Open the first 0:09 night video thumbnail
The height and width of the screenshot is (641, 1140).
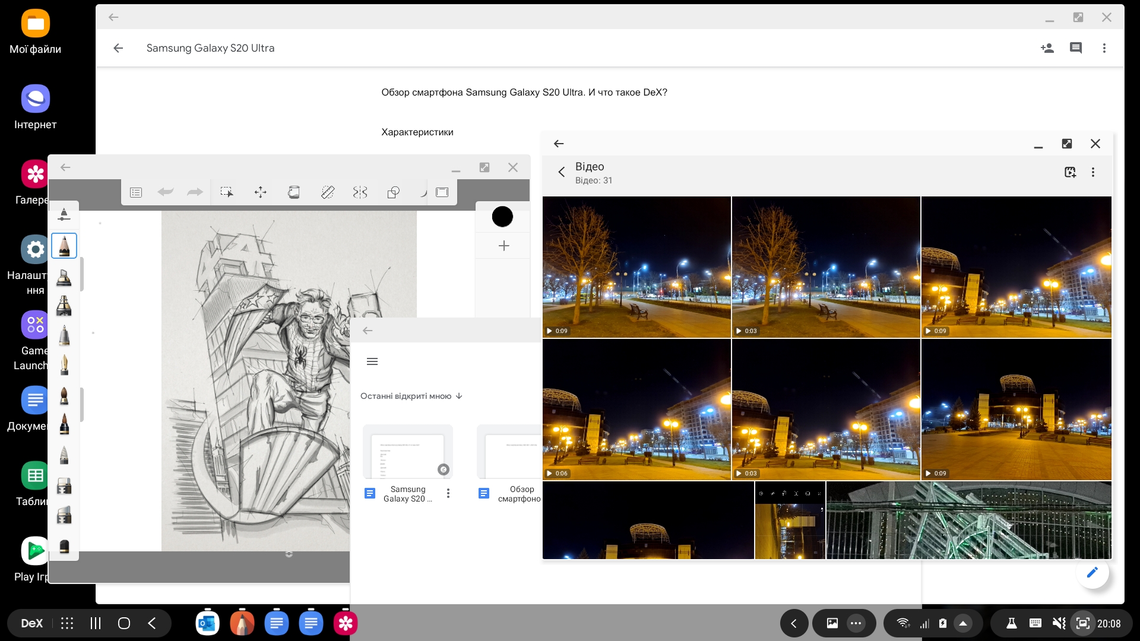(x=636, y=267)
